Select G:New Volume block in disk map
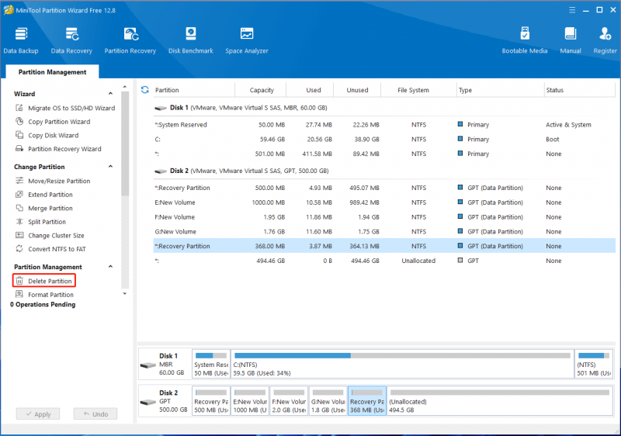621x436 pixels. [328, 400]
